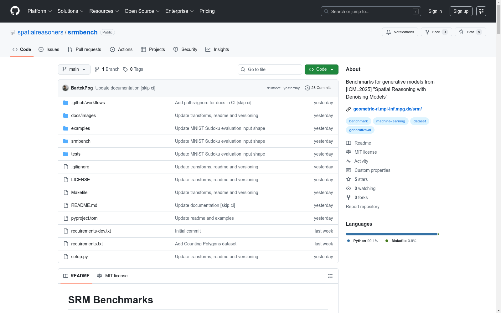The height and width of the screenshot is (313, 501).
Task: Switch to the Issues tab
Action: 49,49
